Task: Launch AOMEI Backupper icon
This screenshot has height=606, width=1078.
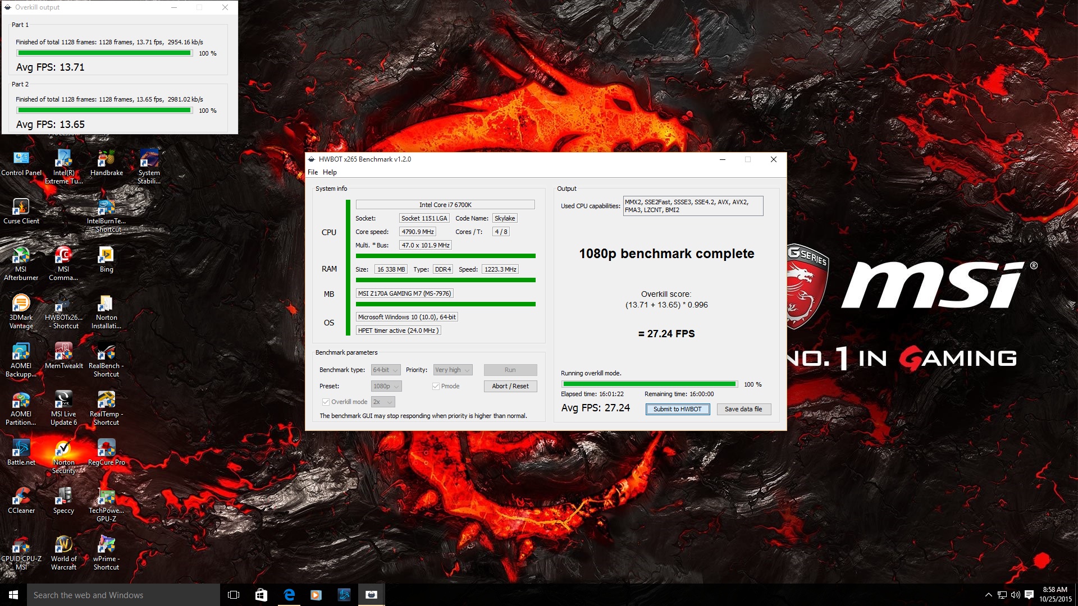Action: click(21, 360)
